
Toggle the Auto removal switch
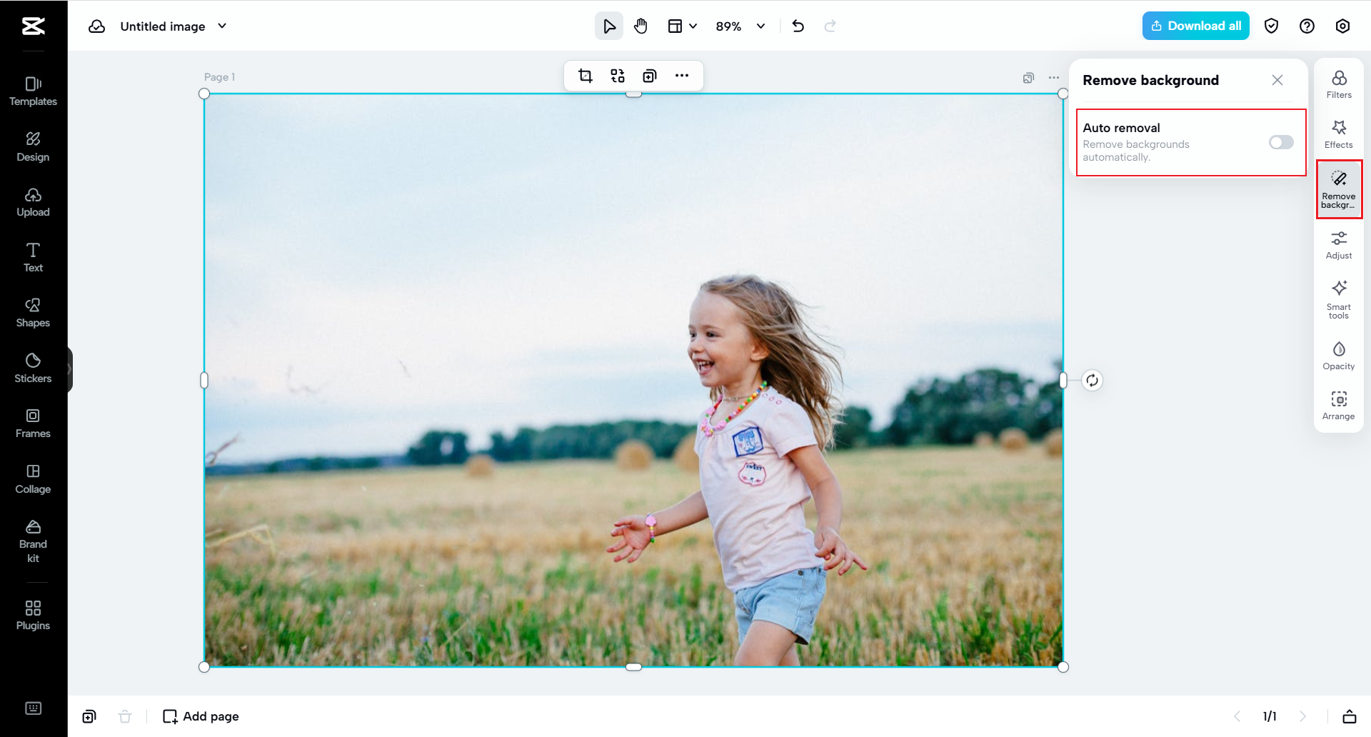tap(1280, 142)
